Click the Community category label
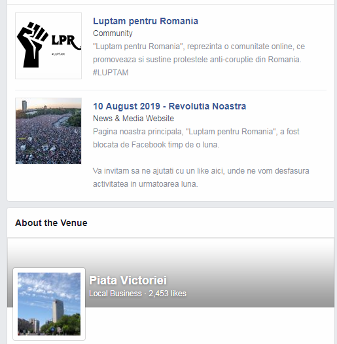 pos(113,33)
